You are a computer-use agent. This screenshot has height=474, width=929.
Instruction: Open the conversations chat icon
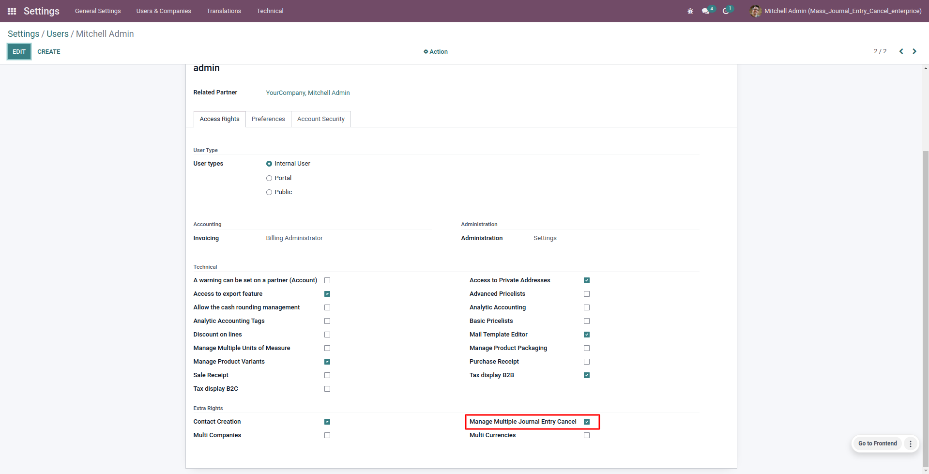(x=706, y=11)
